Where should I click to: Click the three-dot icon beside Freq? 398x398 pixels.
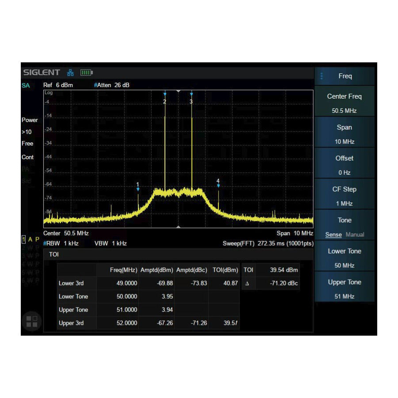[321, 76]
